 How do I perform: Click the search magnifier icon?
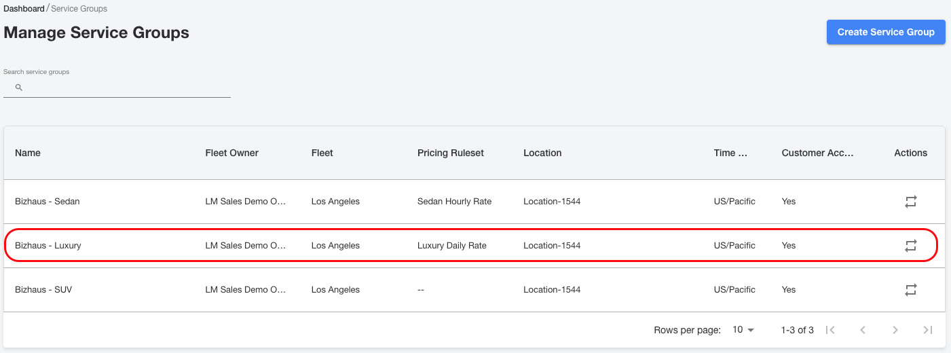[x=19, y=88]
